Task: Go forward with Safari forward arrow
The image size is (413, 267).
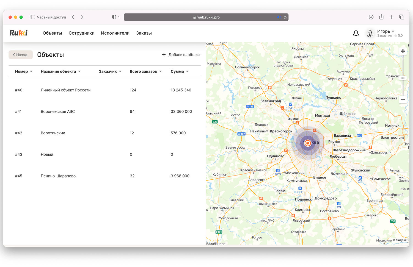Action: (82, 17)
